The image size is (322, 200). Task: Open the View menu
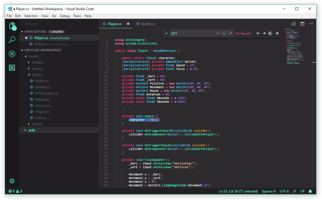click(x=45, y=16)
